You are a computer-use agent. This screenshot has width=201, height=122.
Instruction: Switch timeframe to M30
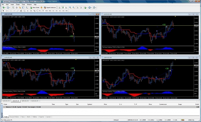point(50,11)
